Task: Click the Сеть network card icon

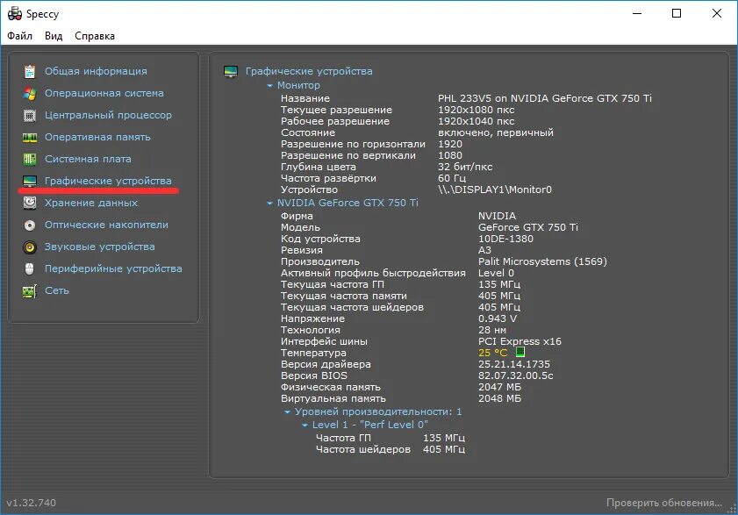Action: point(30,291)
